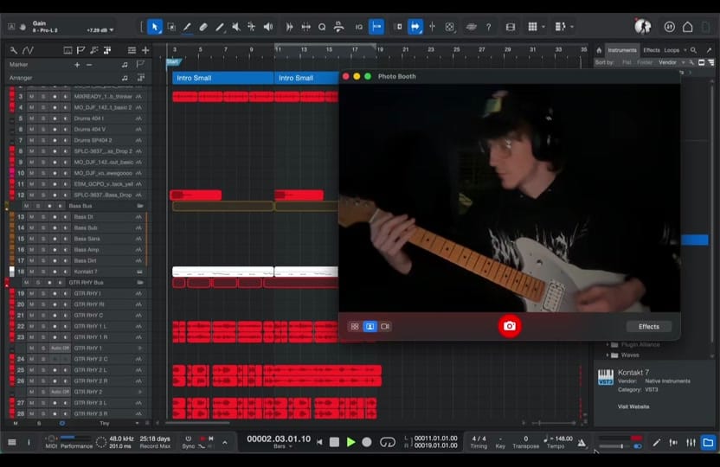This screenshot has width=720, height=467.
Task: Open the Visit Website link
Action: [633, 406]
